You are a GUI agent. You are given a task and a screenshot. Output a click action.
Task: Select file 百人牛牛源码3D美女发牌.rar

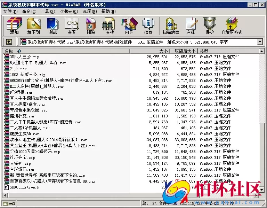pos(37,98)
